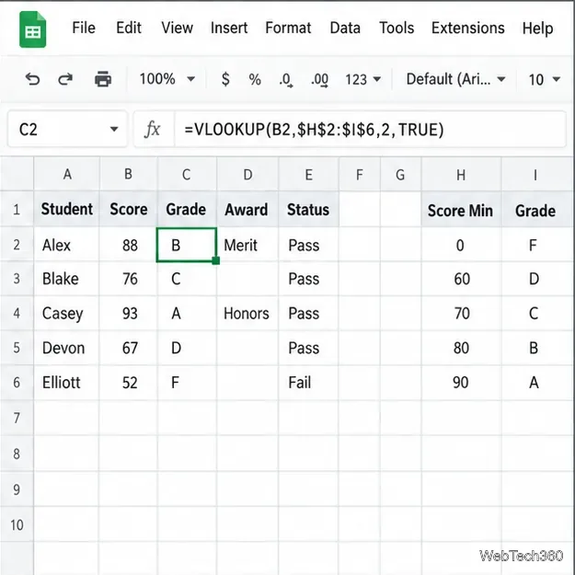Open the Format menu

288,28
